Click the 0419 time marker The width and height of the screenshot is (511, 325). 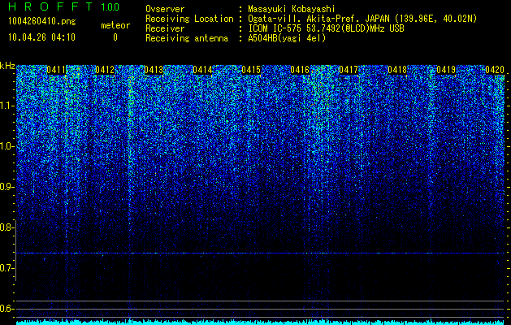click(446, 70)
